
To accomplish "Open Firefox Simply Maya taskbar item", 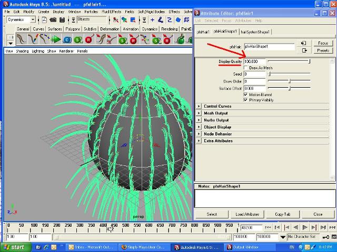I will click(x=144, y=247).
